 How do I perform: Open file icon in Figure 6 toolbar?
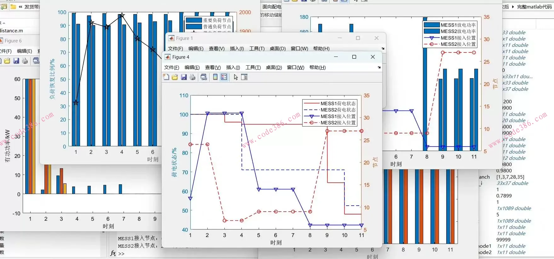(x=7, y=61)
